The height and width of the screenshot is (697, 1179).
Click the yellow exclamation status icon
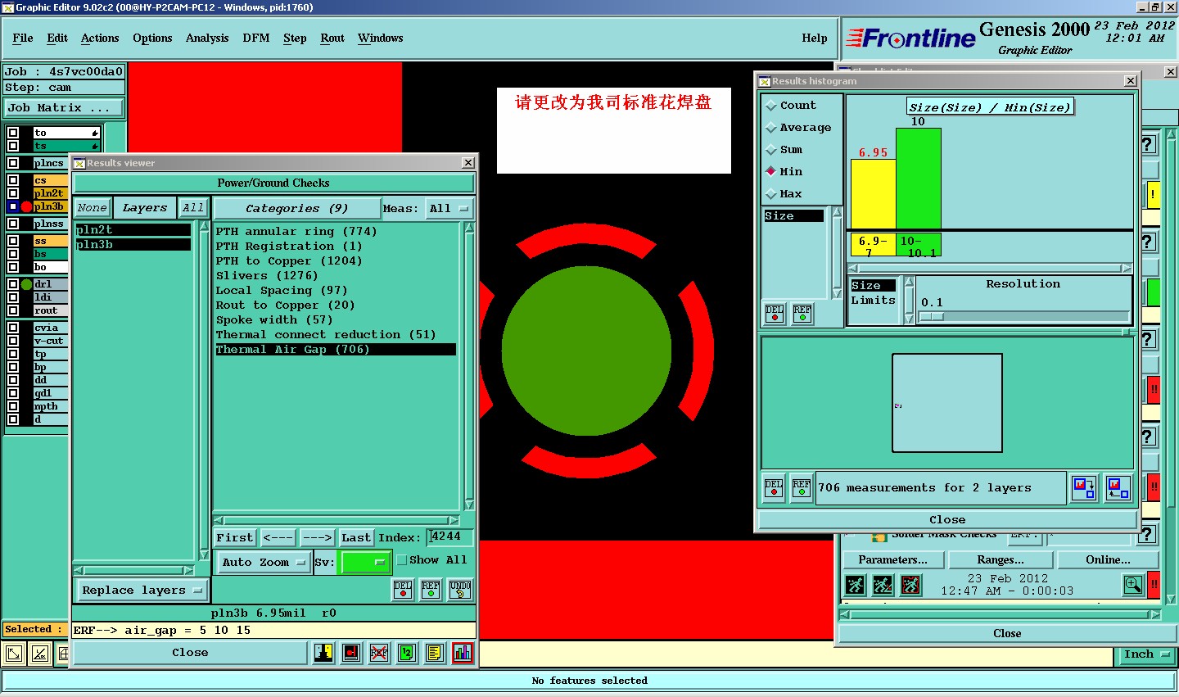(1153, 195)
